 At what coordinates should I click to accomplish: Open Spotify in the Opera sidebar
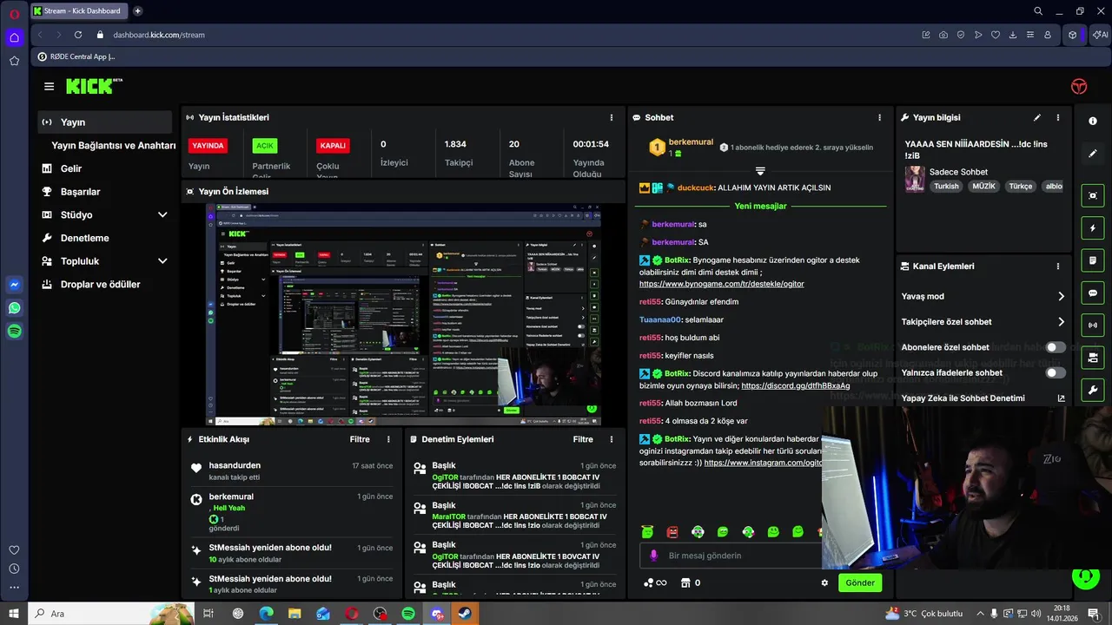14,331
